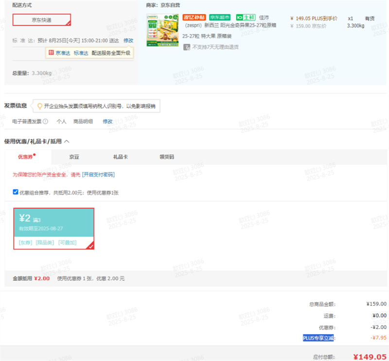Click the kiwi product thumbnail image
Screen dimensions: 389x361
159,30
